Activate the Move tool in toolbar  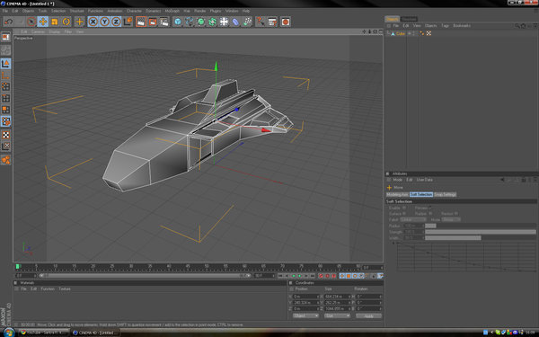click(x=43, y=22)
